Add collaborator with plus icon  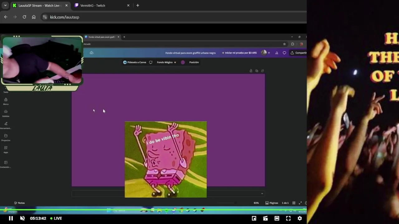(x=269, y=53)
